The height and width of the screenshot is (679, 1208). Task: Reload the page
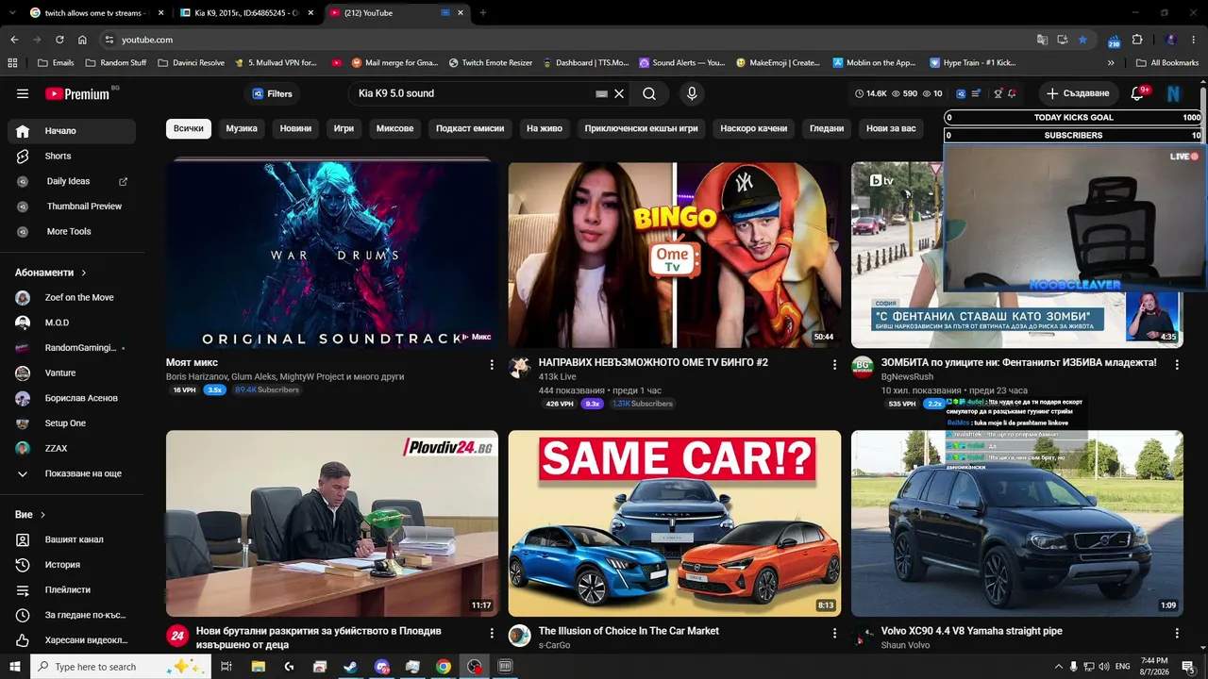(59, 40)
